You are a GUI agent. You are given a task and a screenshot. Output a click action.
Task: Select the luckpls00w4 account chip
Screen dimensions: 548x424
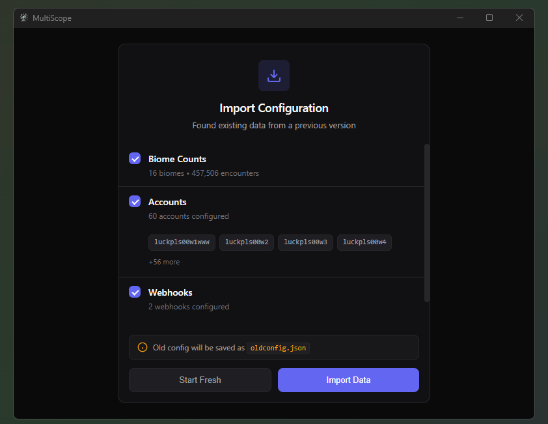point(364,242)
